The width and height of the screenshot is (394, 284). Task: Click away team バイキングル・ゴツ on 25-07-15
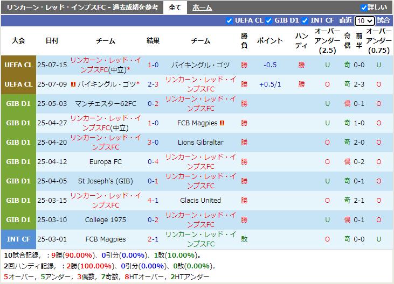coord(201,65)
